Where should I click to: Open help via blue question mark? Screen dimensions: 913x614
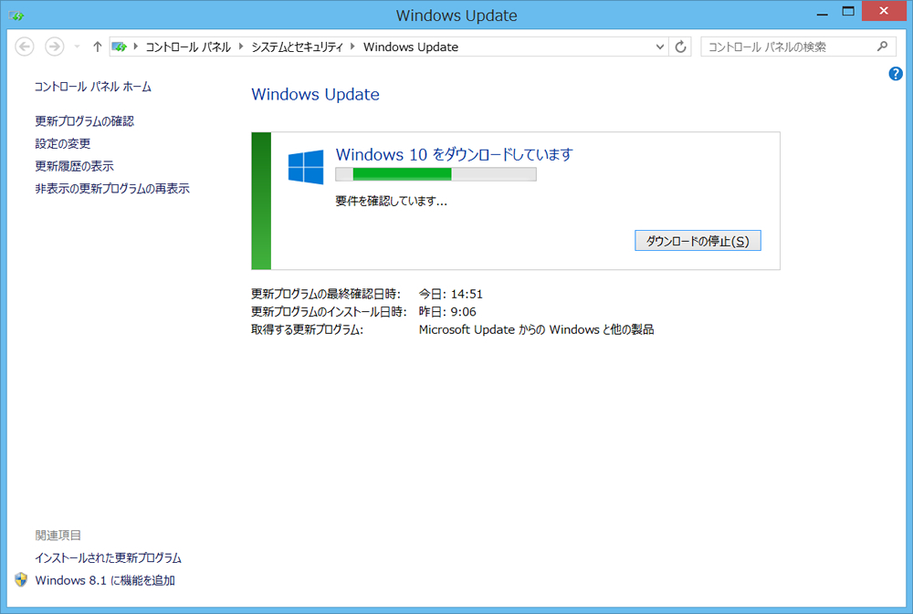[896, 73]
